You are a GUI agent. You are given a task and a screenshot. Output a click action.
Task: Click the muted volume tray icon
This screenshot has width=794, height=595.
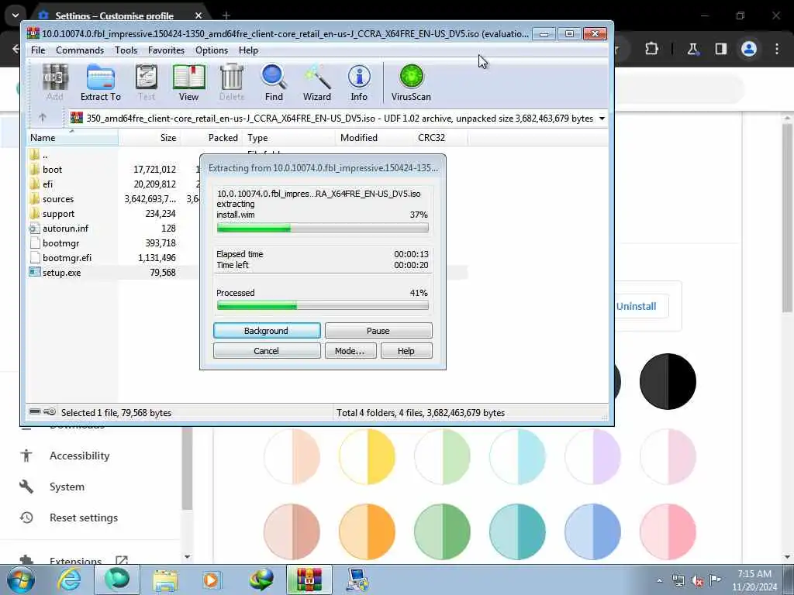click(697, 581)
